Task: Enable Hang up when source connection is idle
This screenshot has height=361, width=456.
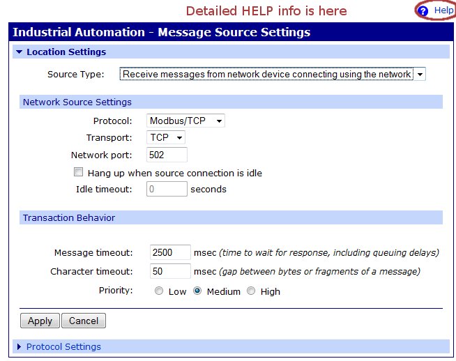Action: [78, 172]
